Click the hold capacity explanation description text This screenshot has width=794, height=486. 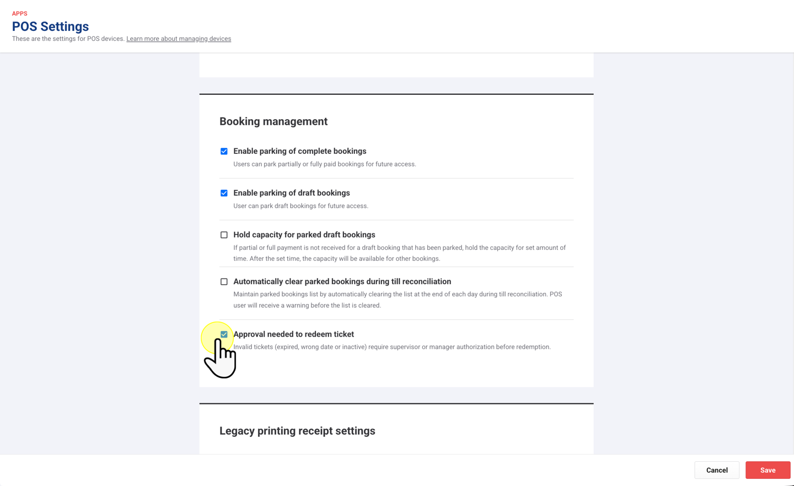[399, 253]
